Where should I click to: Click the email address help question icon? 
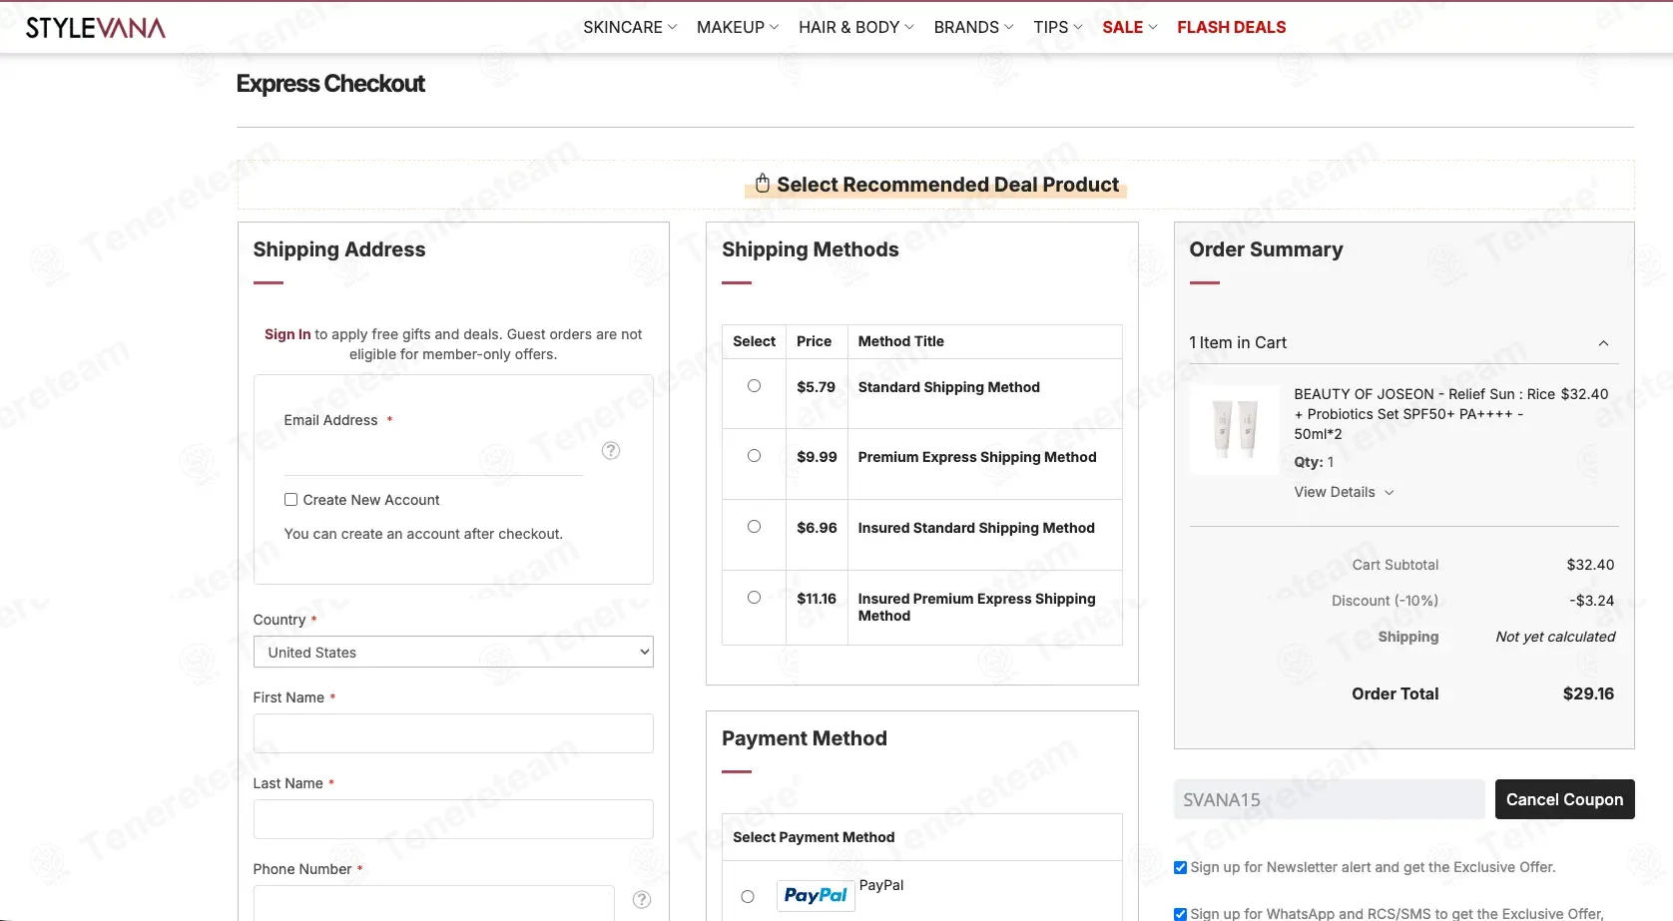tap(611, 451)
